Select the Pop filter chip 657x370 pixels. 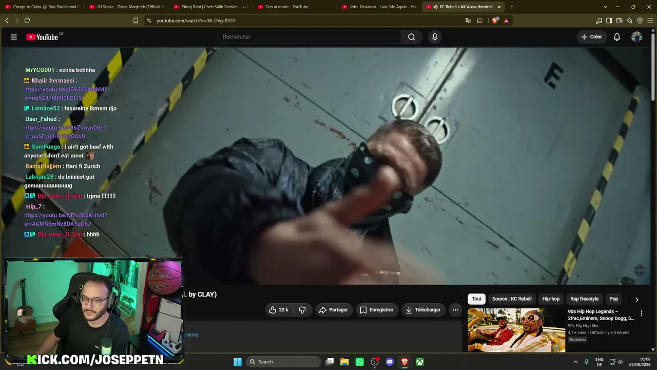614,299
